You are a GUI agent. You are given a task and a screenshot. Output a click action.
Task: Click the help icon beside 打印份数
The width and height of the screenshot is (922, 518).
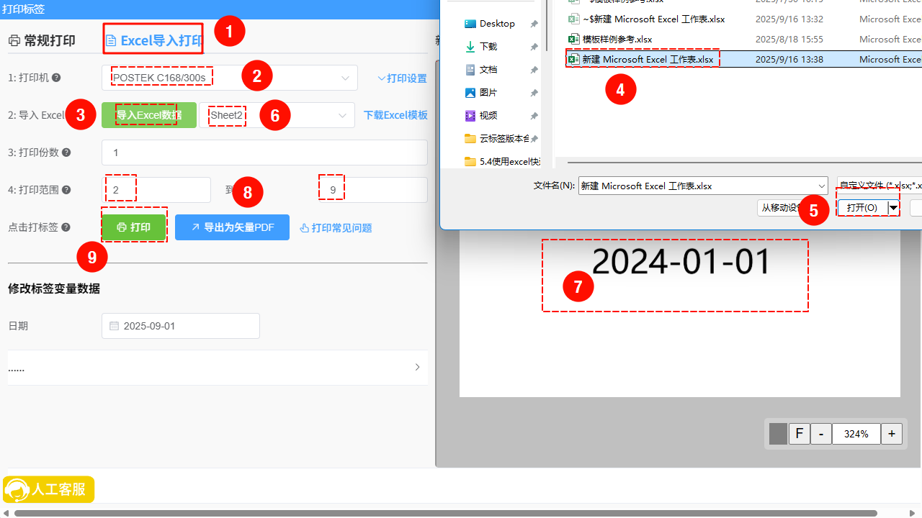click(66, 153)
